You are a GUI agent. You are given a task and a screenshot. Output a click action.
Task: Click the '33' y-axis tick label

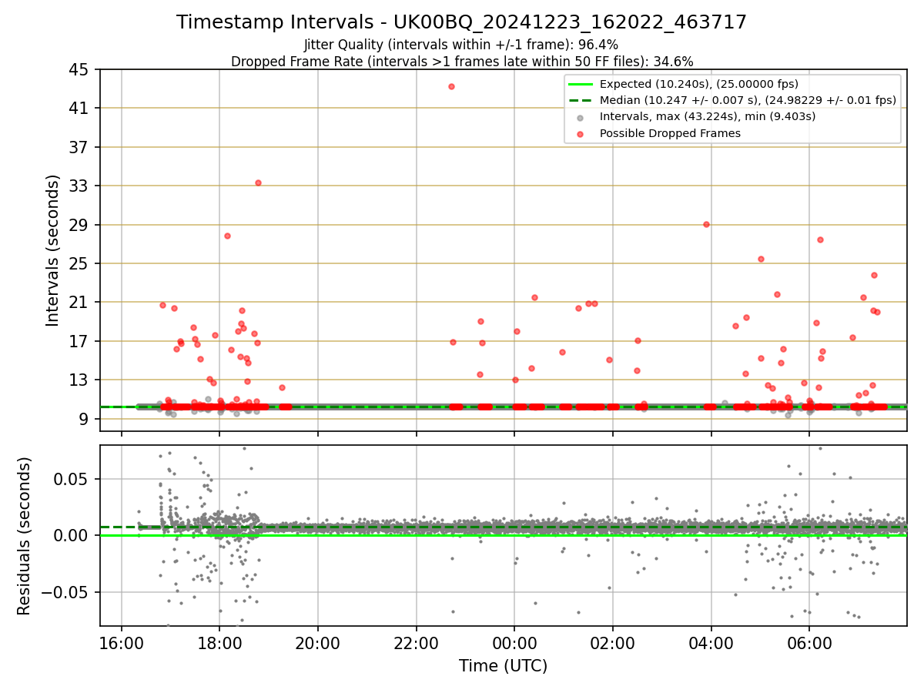[80, 186]
